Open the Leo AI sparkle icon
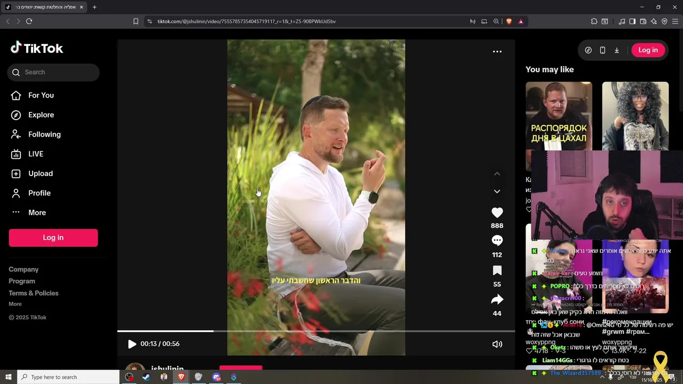This screenshot has height=384, width=683. pos(654,21)
